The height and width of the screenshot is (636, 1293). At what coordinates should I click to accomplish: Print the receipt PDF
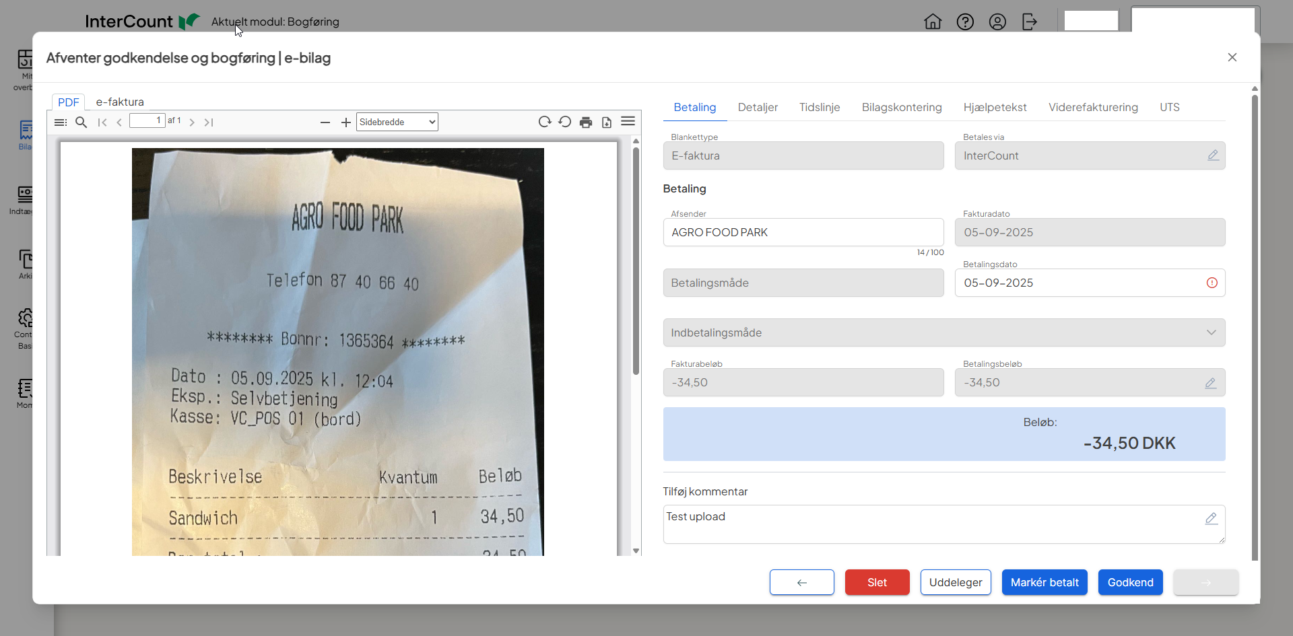[x=586, y=122]
